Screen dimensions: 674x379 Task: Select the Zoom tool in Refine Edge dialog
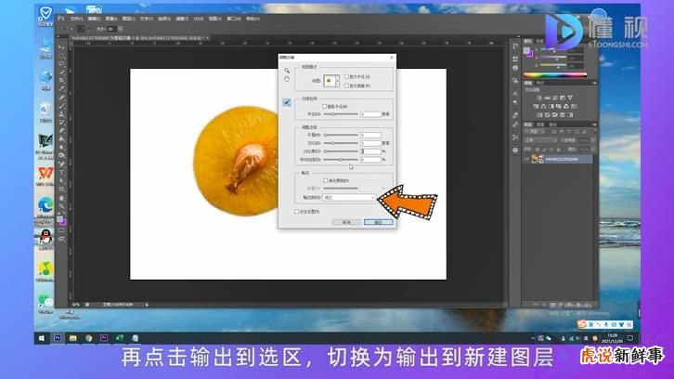(287, 71)
